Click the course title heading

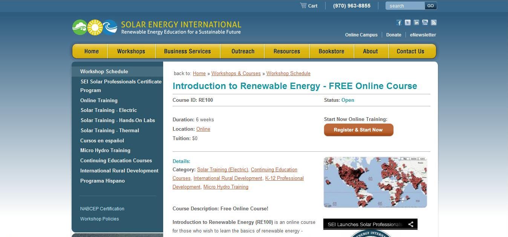pos(295,86)
